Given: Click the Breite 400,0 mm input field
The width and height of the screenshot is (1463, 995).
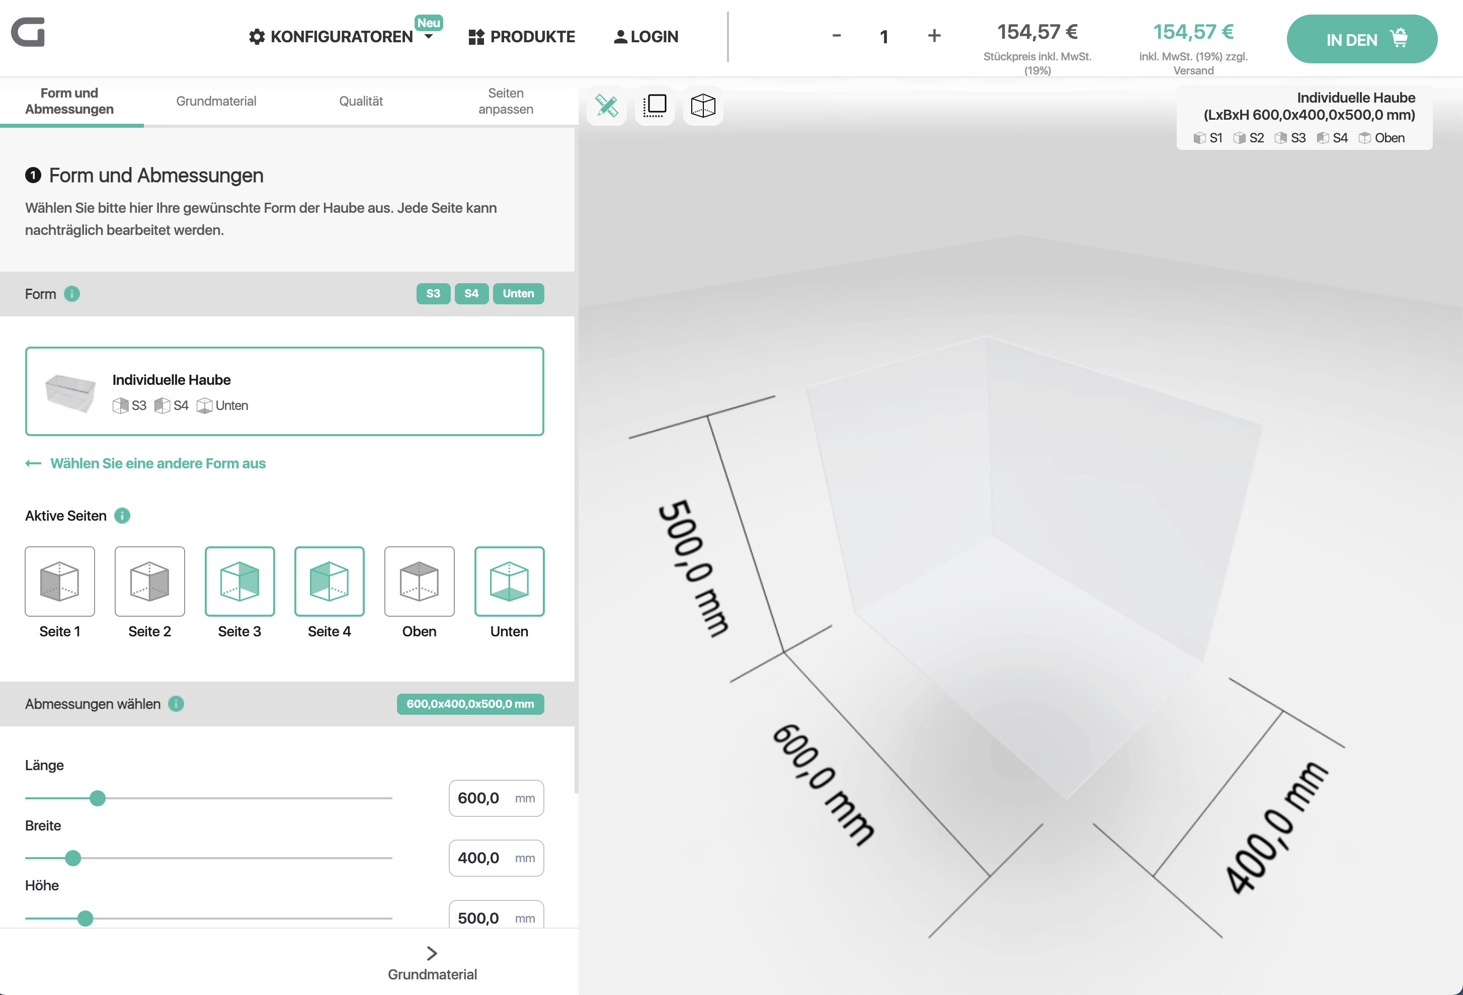Looking at the screenshot, I should (496, 858).
